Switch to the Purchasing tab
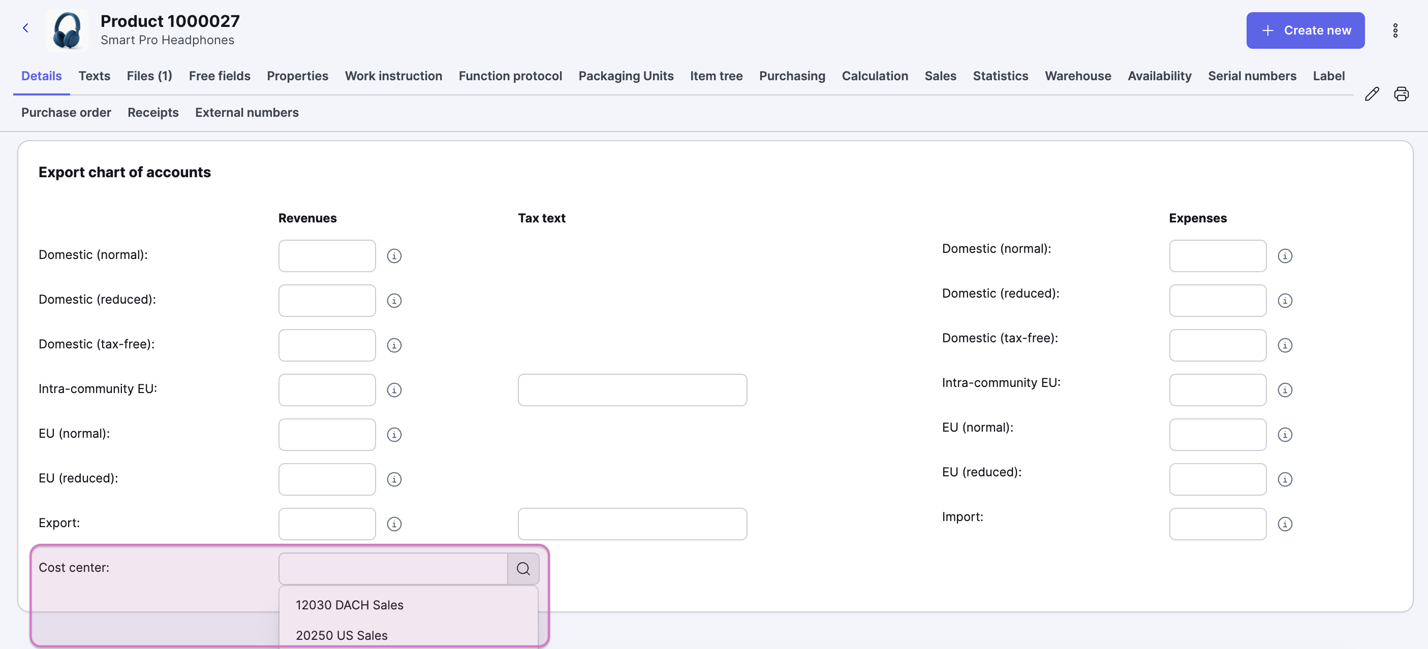This screenshot has height=649, width=1428. coord(792,76)
